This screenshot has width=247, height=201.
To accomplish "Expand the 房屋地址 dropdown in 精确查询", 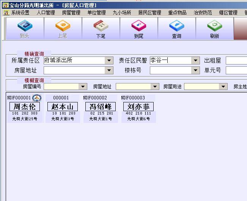I will click(109, 70).
